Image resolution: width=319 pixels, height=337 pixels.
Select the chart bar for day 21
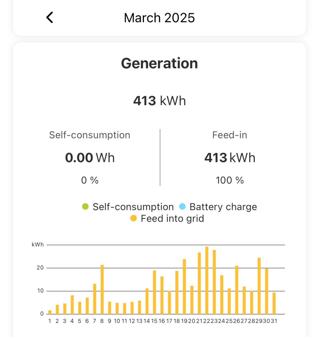[199, 283]
